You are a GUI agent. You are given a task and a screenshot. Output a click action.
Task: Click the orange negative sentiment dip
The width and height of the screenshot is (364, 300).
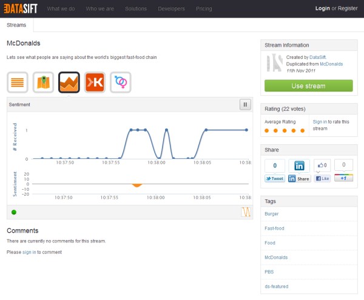[136, 185]
